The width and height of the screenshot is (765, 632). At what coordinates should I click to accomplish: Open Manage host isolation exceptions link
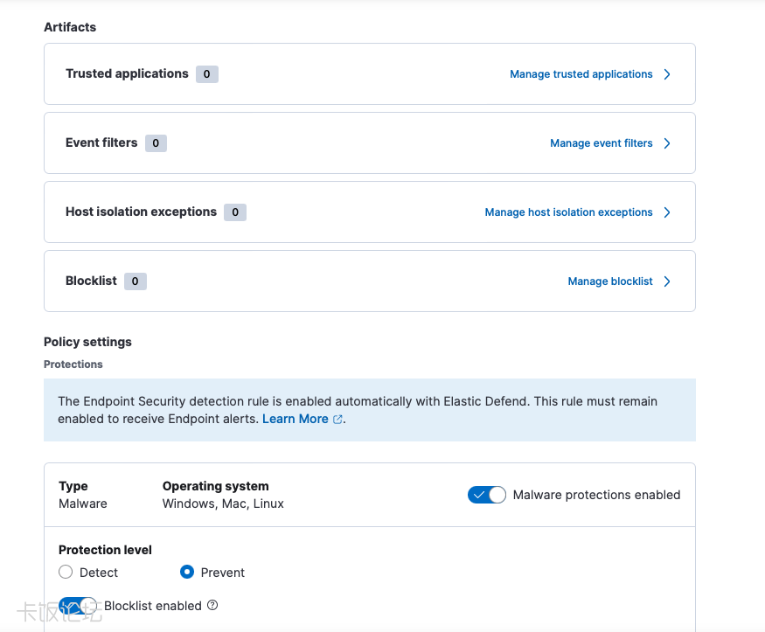pyautogui.click(x=568, y=212)
